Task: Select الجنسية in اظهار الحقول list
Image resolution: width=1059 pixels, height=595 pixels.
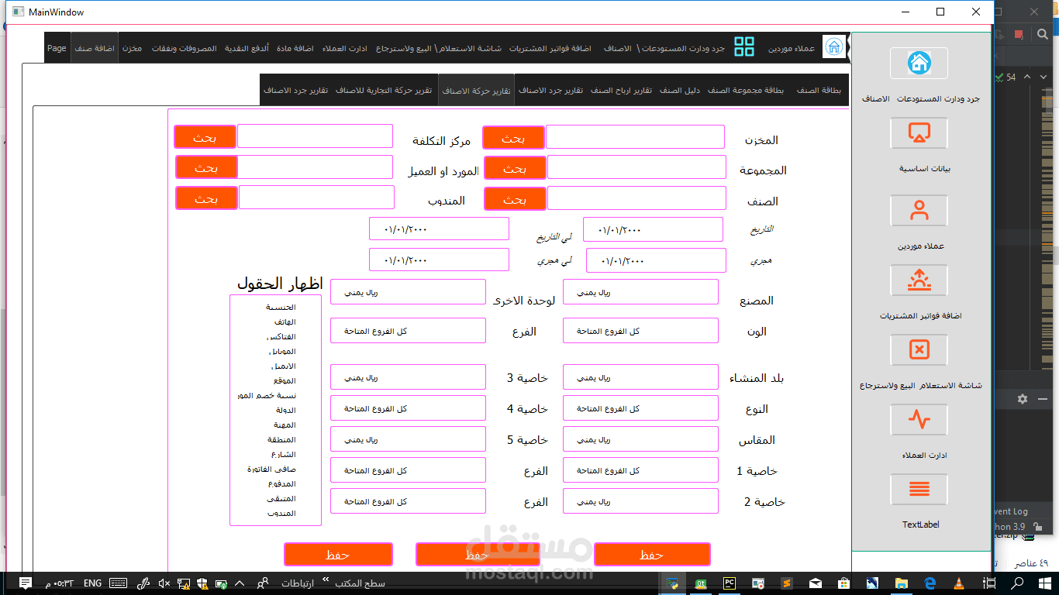Action: (x=281, y=307)
